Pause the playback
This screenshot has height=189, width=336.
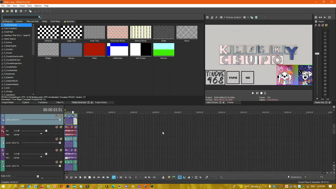click(85, 177)
